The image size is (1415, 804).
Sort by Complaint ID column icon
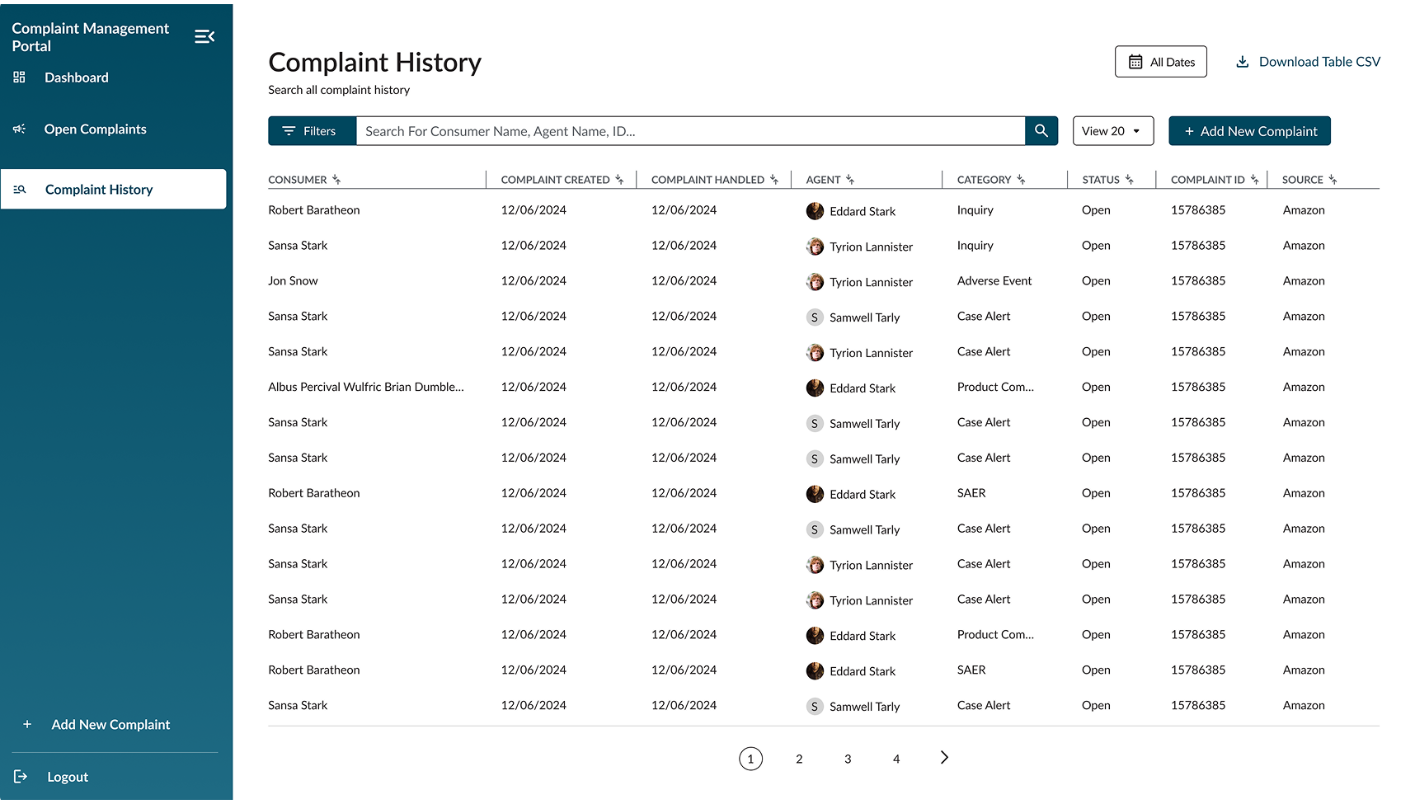tap(1254, 180)
